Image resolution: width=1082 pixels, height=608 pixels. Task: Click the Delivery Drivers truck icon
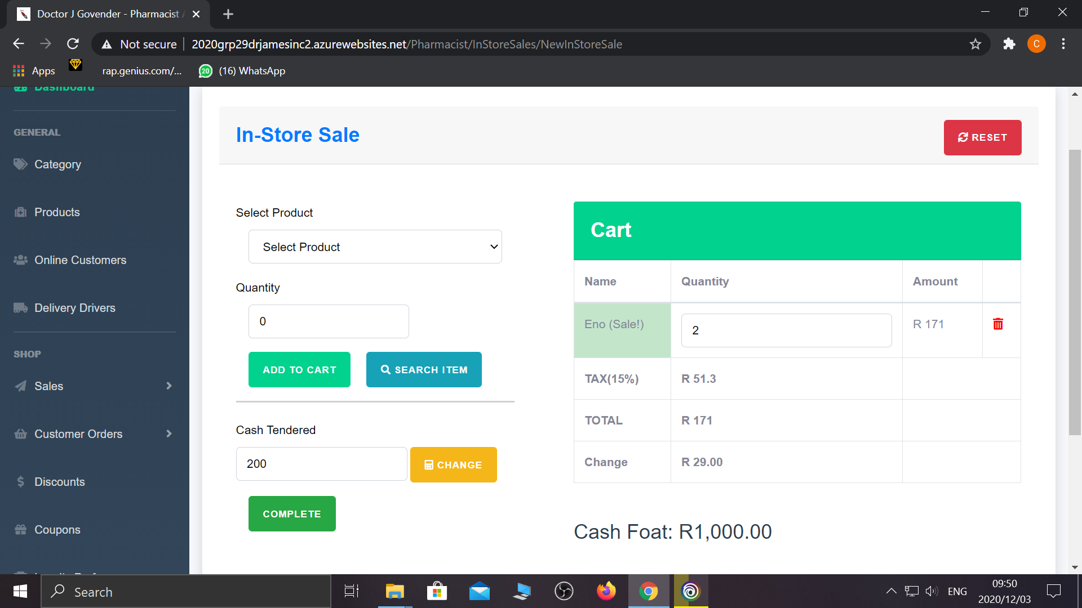[21, 308]
